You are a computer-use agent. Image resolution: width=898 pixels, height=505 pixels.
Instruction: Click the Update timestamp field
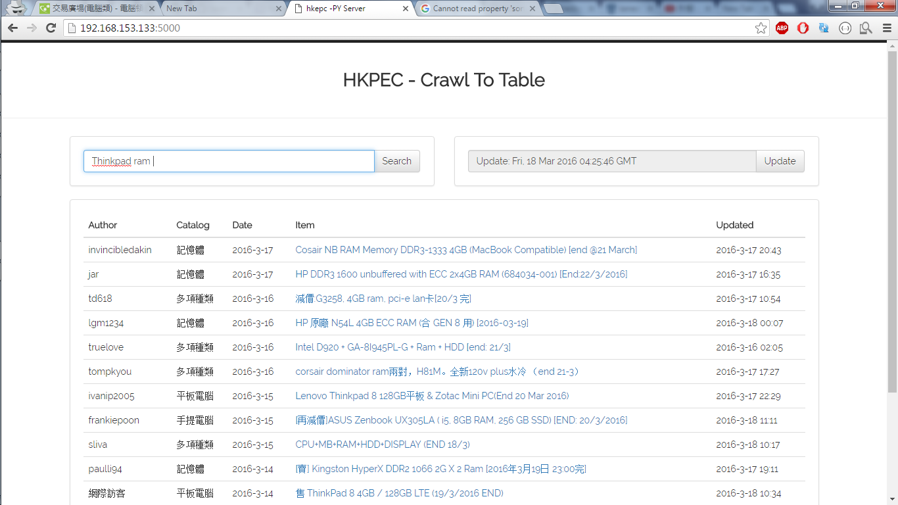(x=612, y=161)
